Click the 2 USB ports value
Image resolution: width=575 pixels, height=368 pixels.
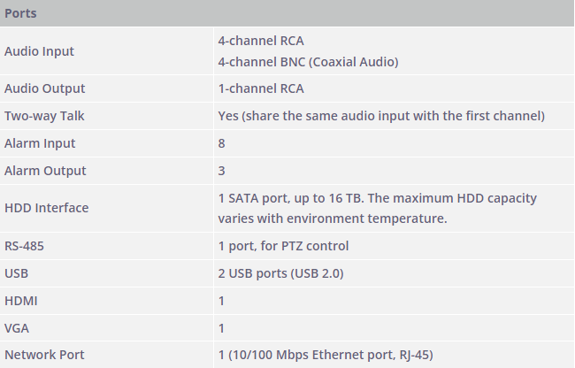coord(280,273)
